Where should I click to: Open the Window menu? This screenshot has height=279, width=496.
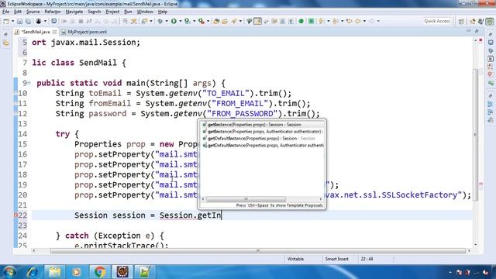(x=145, y=12)
